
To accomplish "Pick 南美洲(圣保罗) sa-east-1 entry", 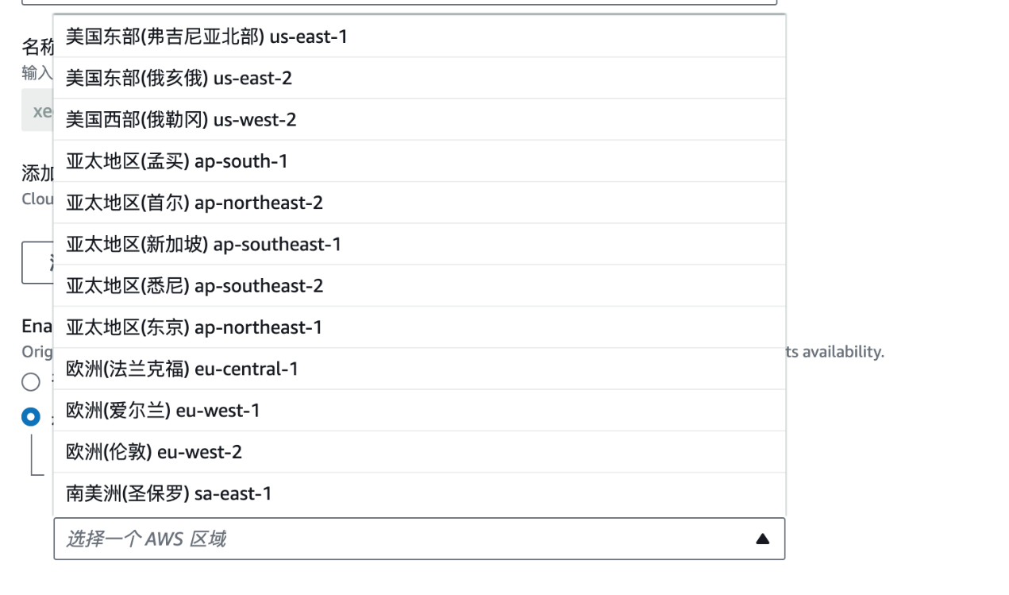I will (419, 494).
